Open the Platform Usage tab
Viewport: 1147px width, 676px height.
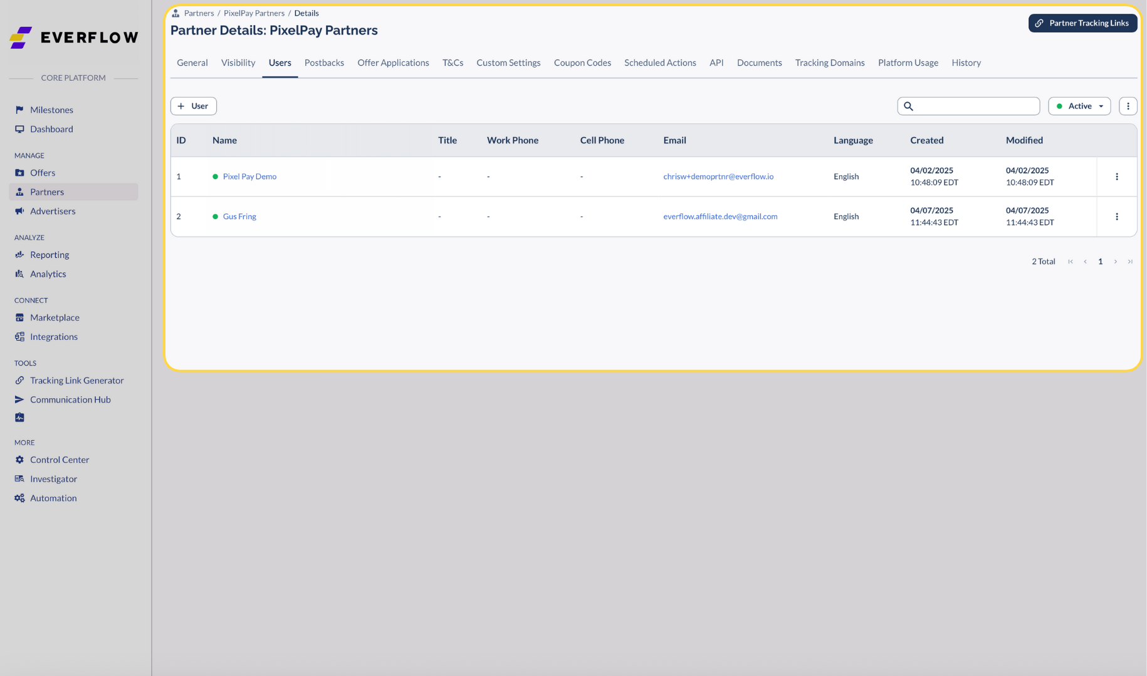tap(908, 63)
